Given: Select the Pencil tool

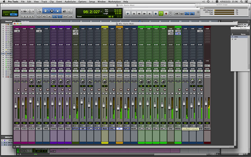Looking at the screenshot, I should point(70,11).
